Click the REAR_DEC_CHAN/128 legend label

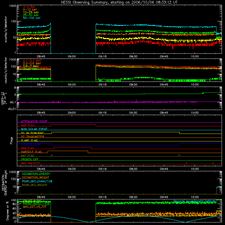tap(37, 181)
